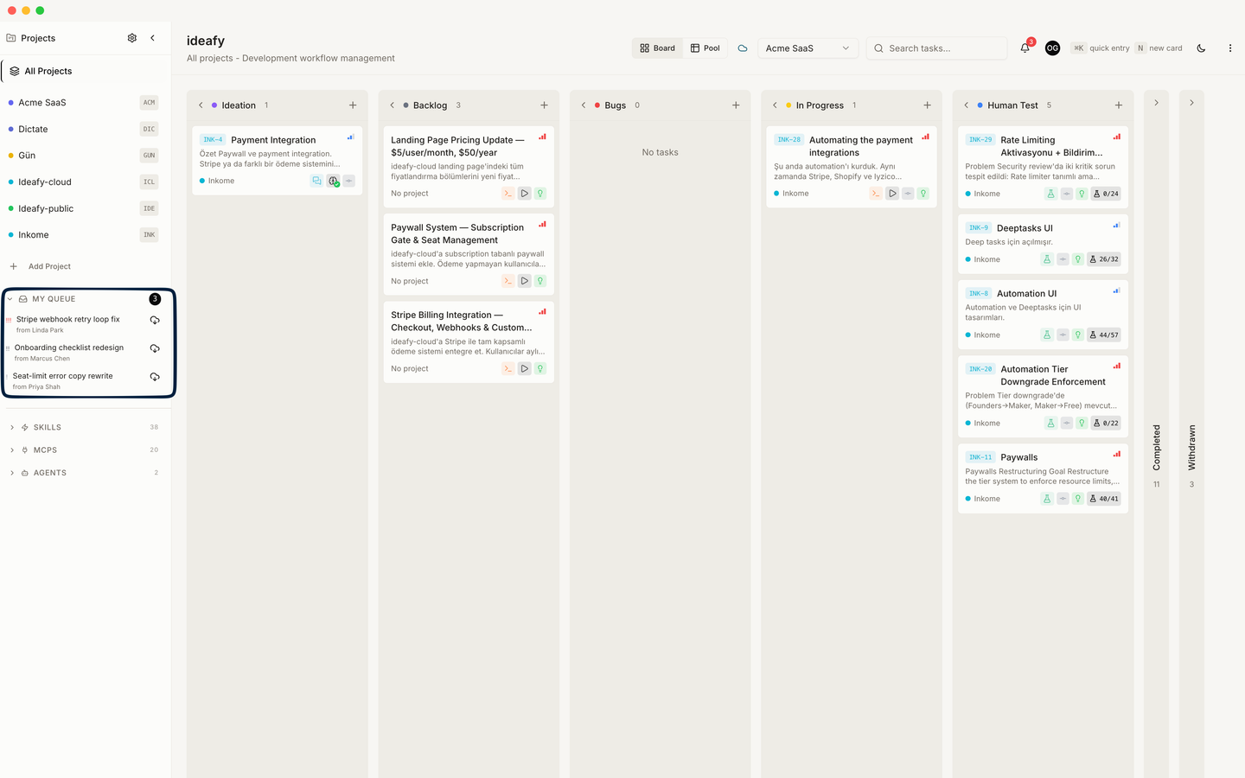Expand the Withdrawn column

pyautogui.click(x=1191, y=103)
